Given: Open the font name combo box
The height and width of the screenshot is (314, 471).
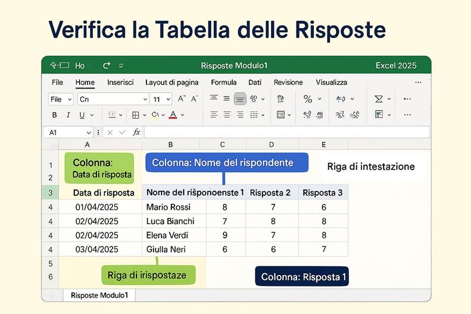Looking at the screenshot, I should [x=113, y=99].
